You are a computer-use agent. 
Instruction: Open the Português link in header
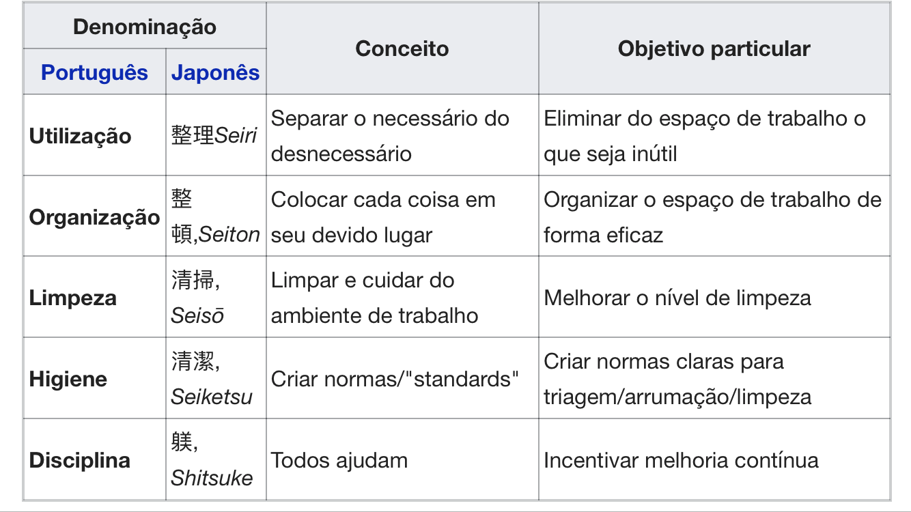(94, 72)
